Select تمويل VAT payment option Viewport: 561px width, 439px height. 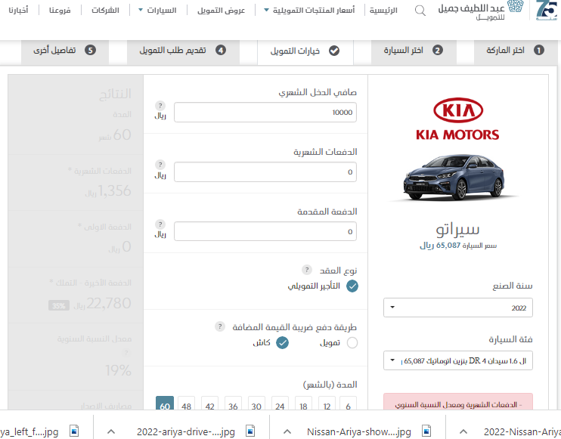coord(352,342)
